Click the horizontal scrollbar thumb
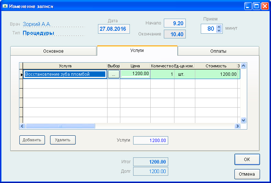271x183 pixels. click(60, 126)
